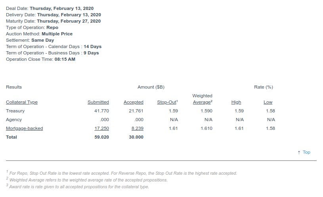The image size is (323, 197).
Task: Select the High rate column header
Action: click(236, 102)
